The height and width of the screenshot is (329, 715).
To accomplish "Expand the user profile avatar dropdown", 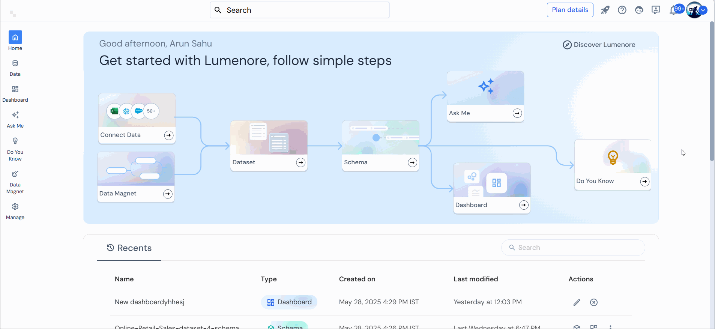I will (703, 11).
